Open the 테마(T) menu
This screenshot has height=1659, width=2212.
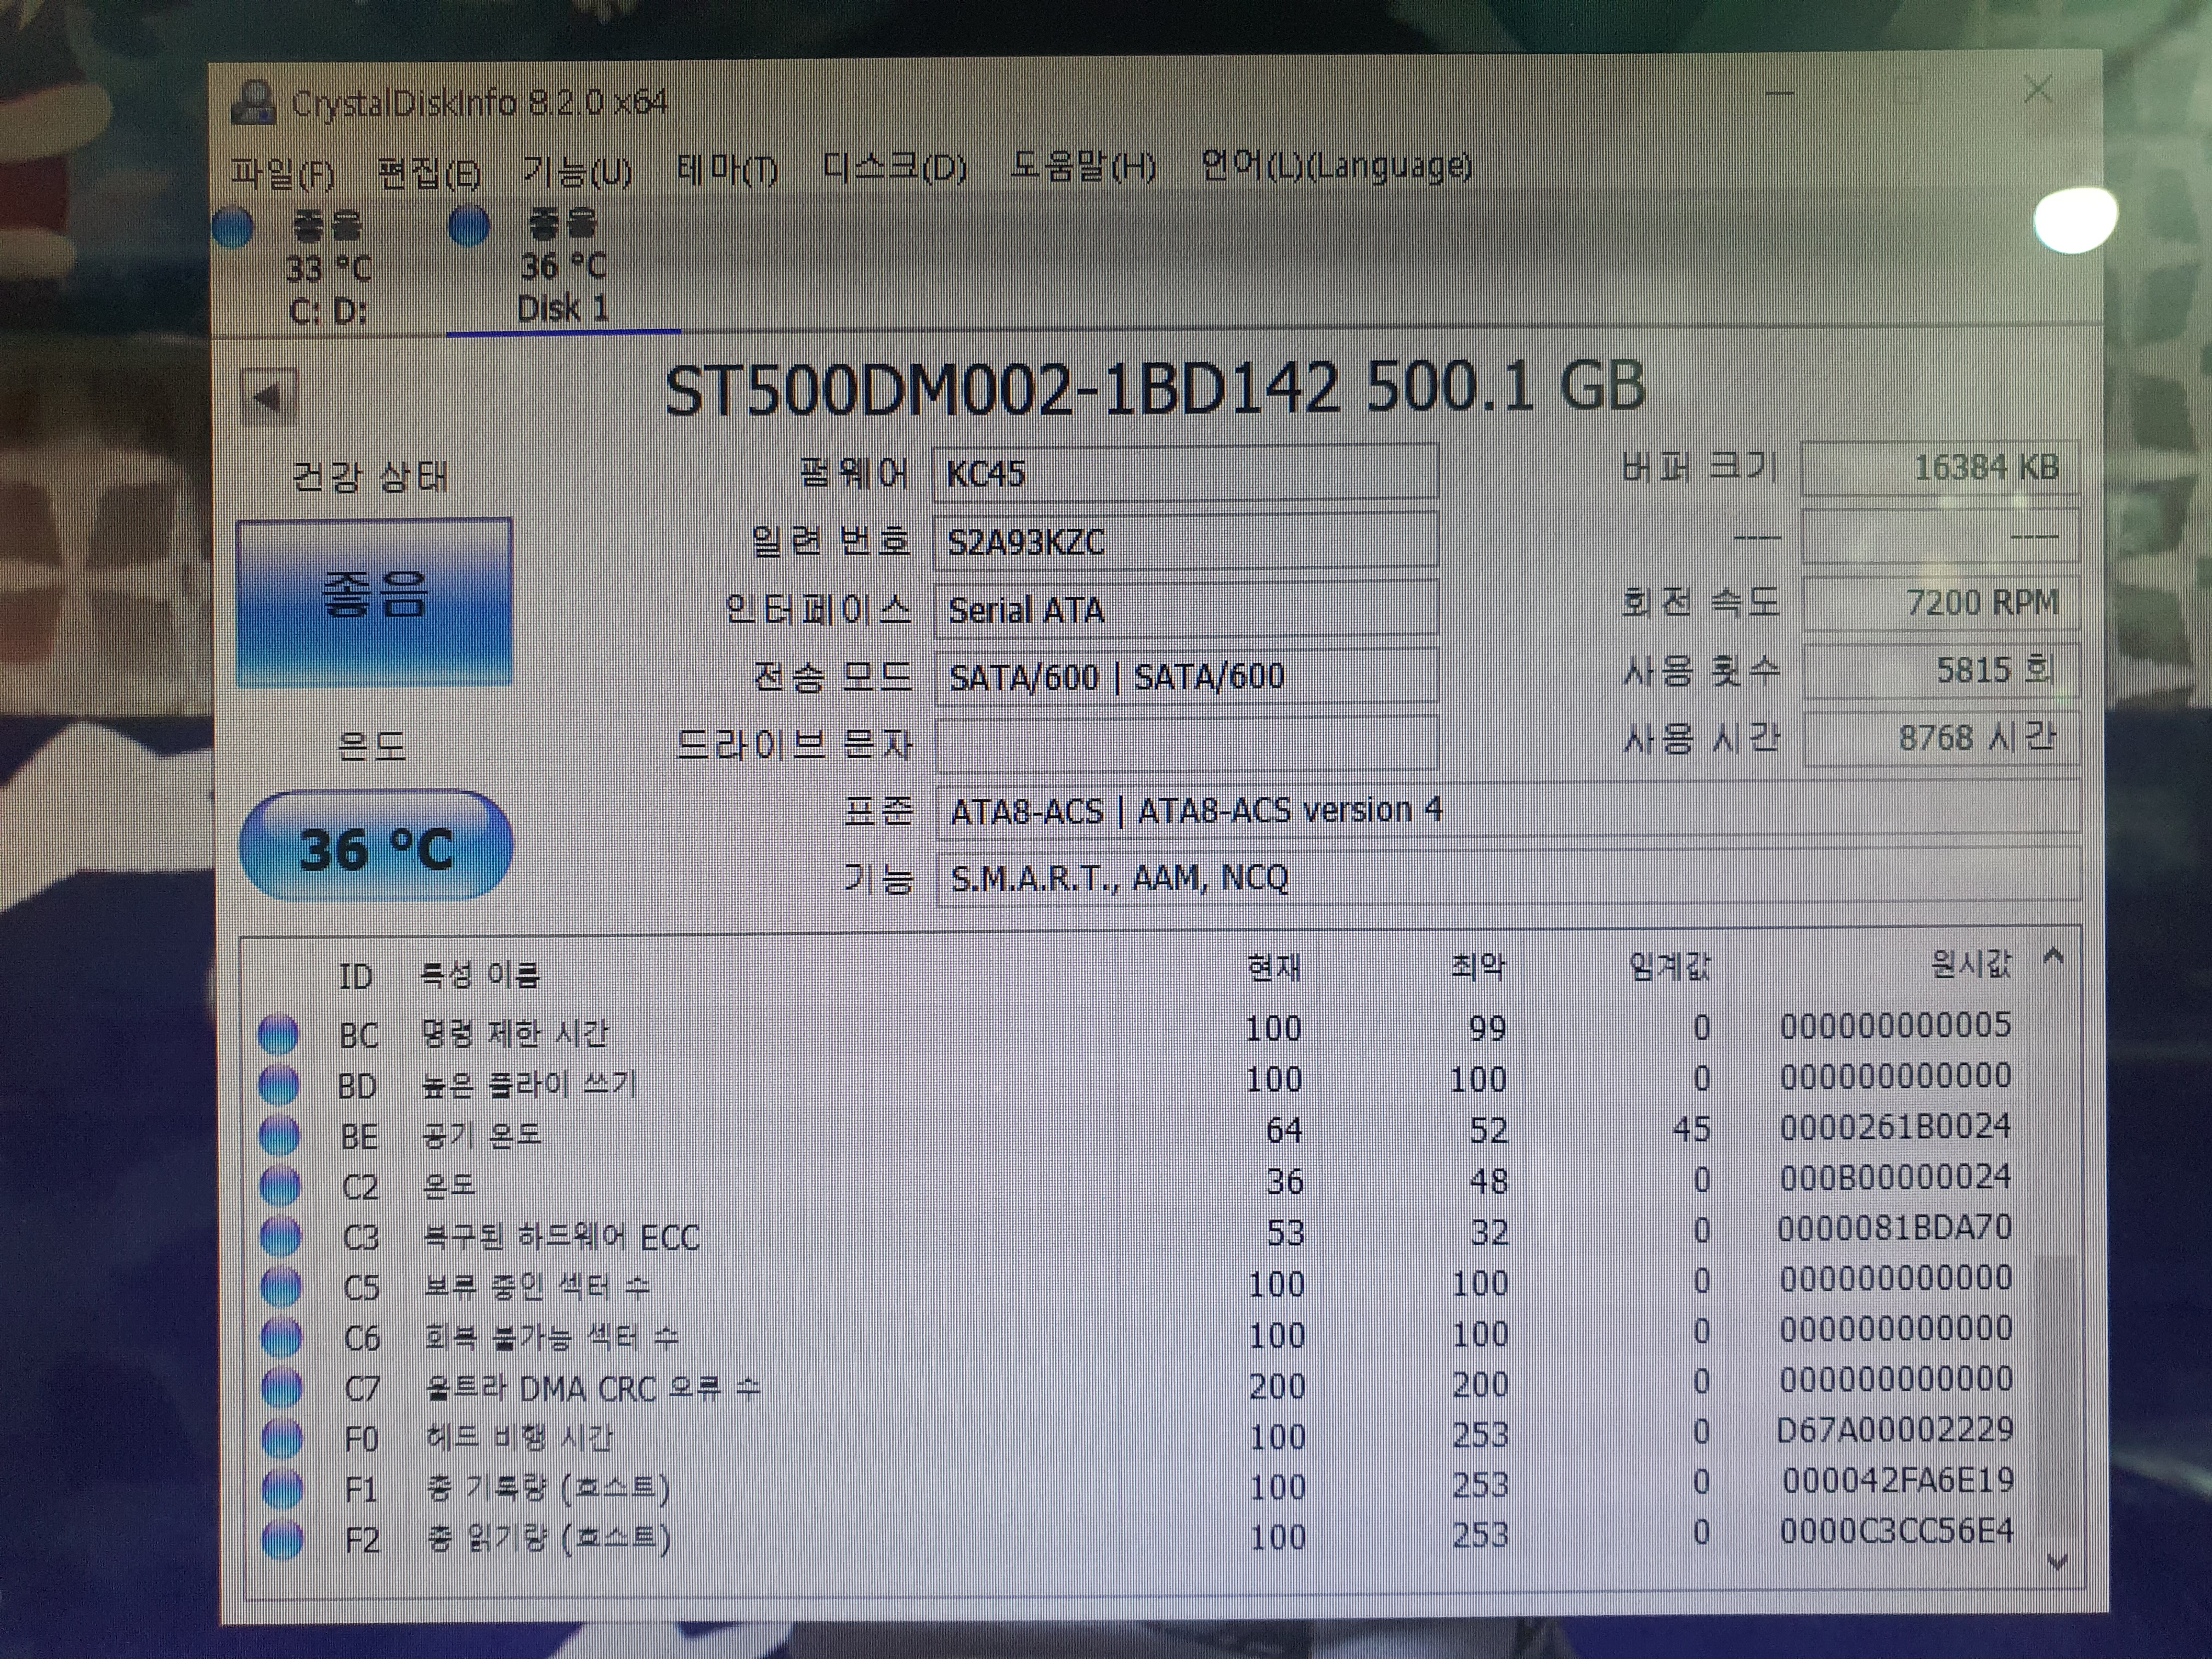727,169
